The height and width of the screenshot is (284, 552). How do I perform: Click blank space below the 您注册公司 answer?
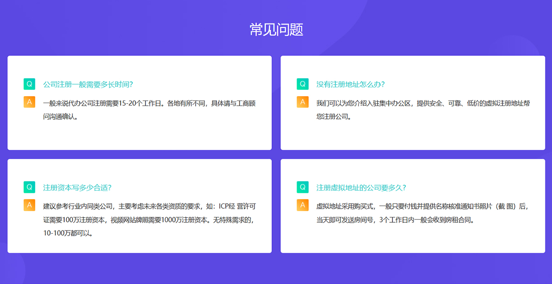tap(412, 135)
